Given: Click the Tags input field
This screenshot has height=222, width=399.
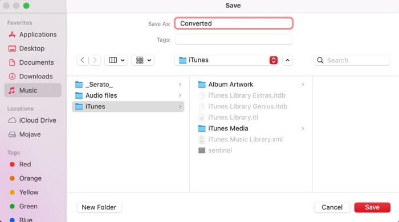Looking at the screenshot, I should click(x=234, y=40).
